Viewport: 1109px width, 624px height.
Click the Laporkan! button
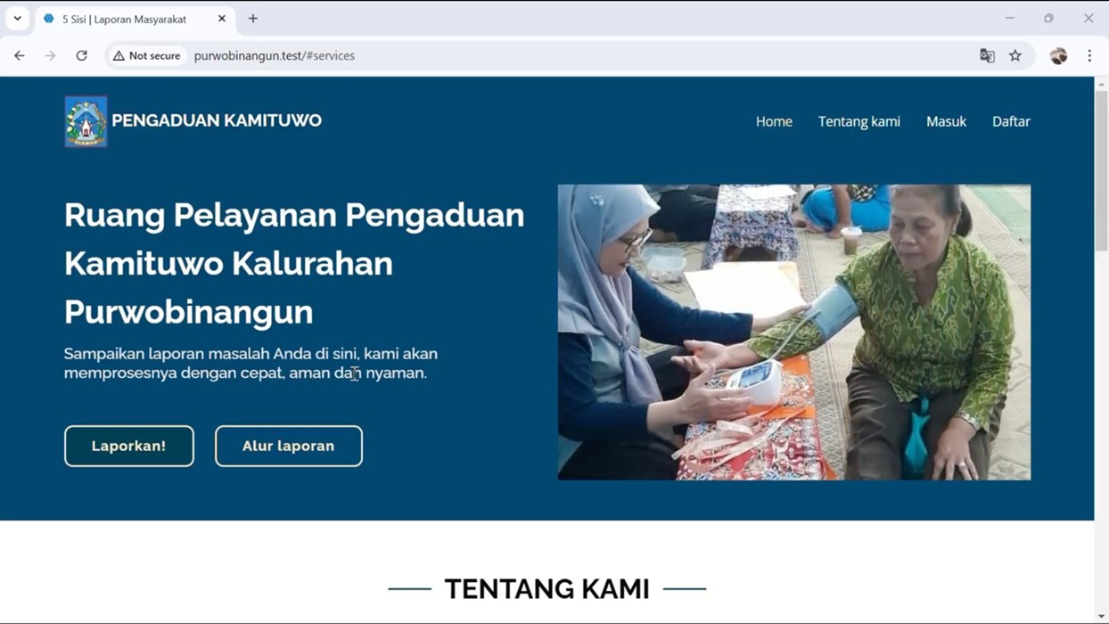[129, 446]
